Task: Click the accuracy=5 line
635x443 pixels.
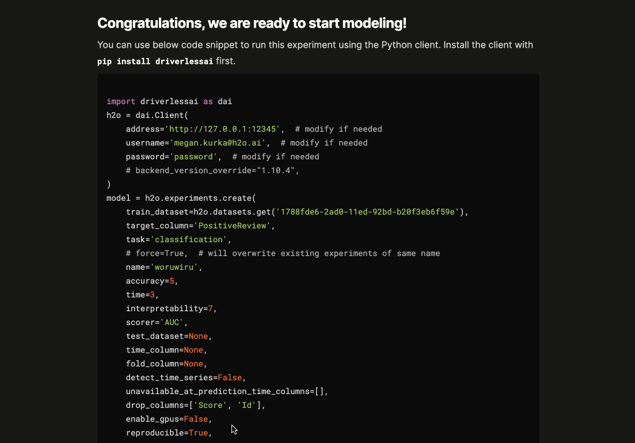Action: (x=152, y=281)
